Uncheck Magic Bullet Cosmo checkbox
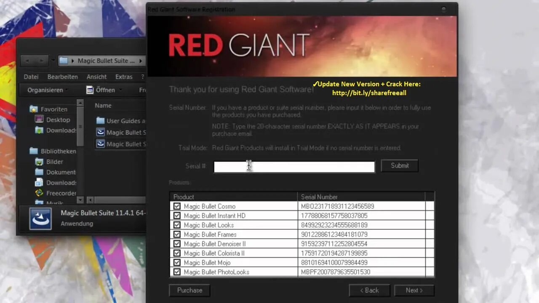Image resolution: width=539 pixels, height=303 pixels. [177, 206]
